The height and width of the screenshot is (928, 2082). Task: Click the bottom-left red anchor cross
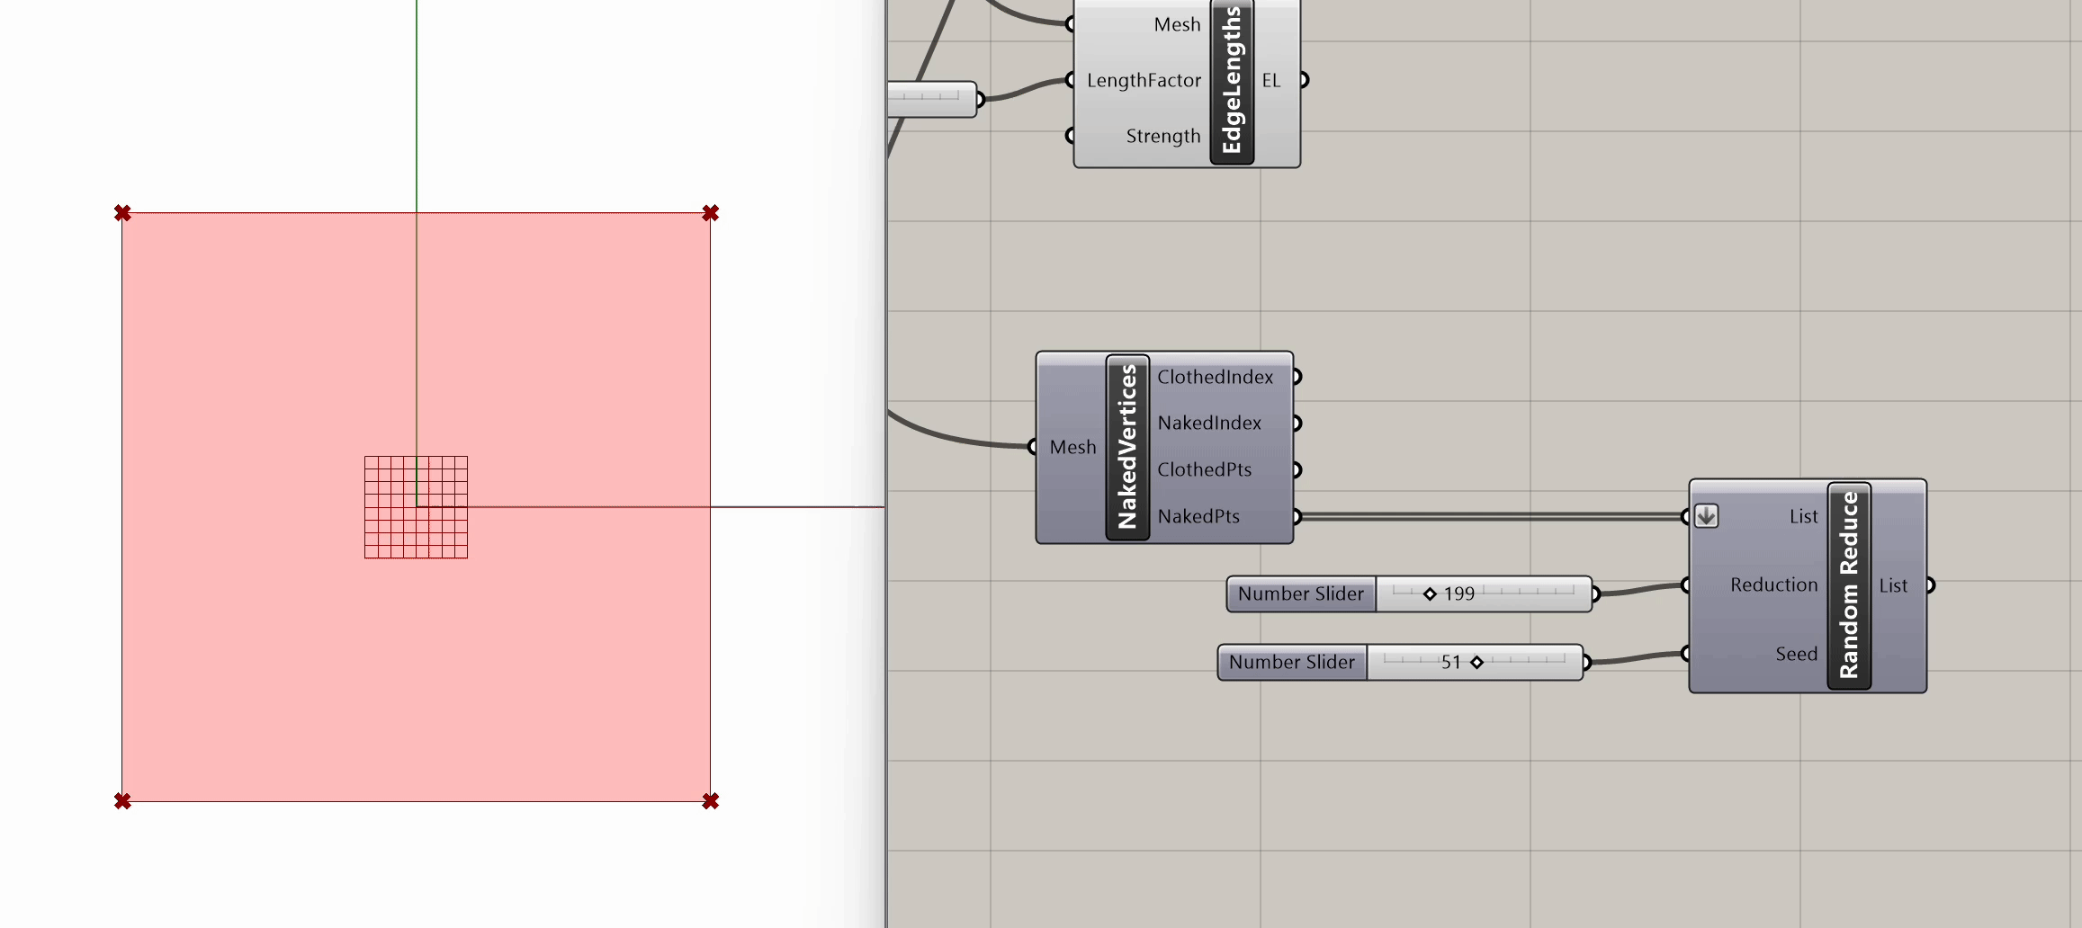click(x=123, y=800)
